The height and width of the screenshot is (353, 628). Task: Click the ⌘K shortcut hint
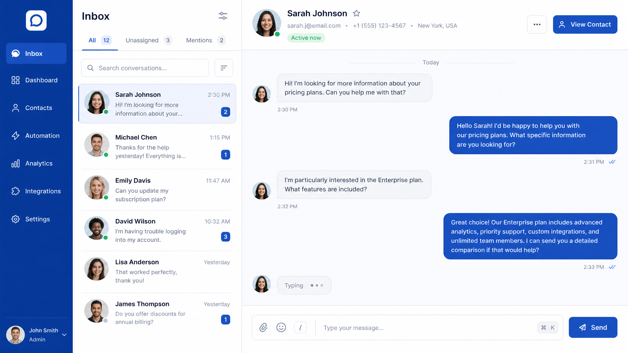point(548,328)
